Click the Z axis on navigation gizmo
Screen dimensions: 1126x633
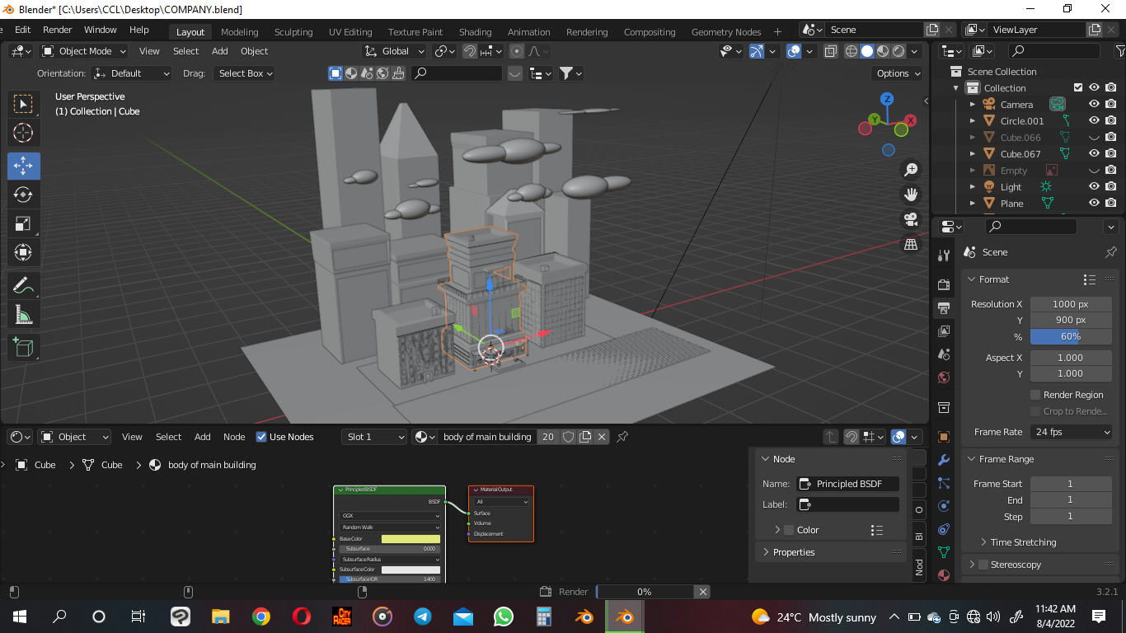coord(887,99)
